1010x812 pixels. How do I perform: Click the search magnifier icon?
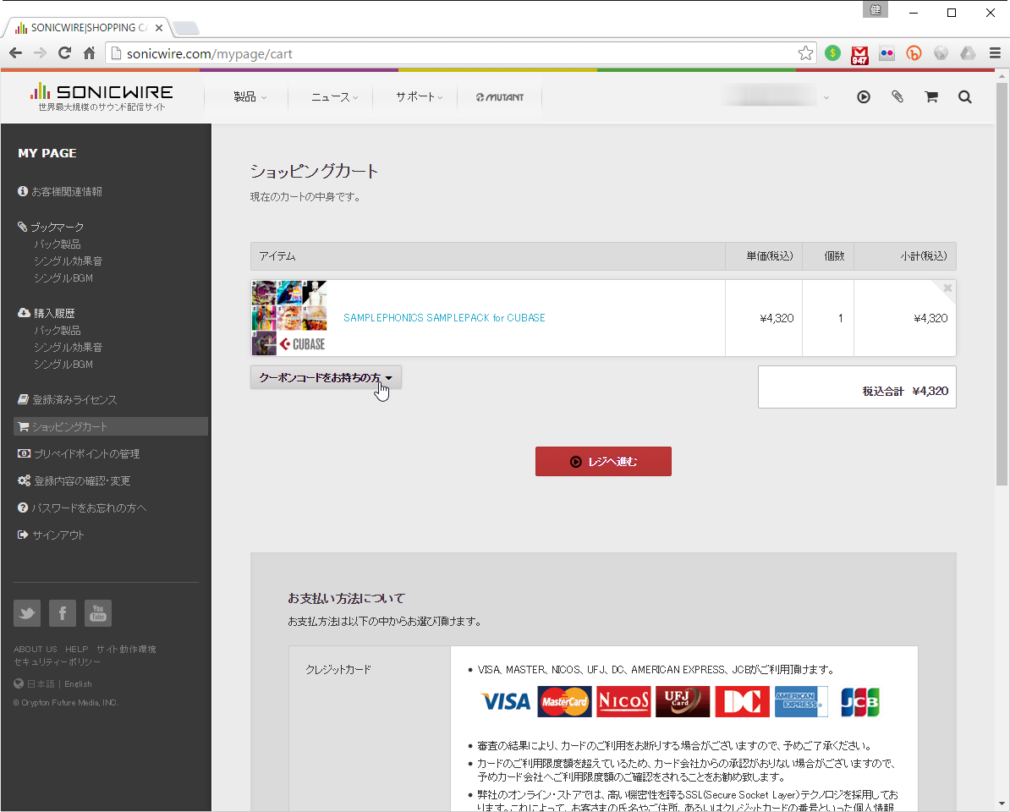964,97
